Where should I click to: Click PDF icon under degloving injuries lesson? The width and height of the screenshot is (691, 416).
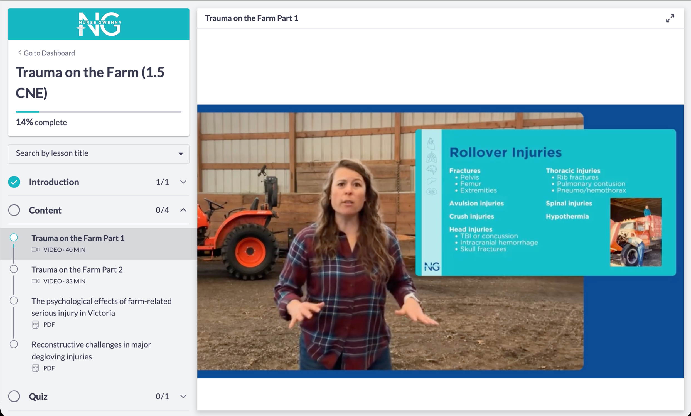pyautogui.click(x=36, y=368)
